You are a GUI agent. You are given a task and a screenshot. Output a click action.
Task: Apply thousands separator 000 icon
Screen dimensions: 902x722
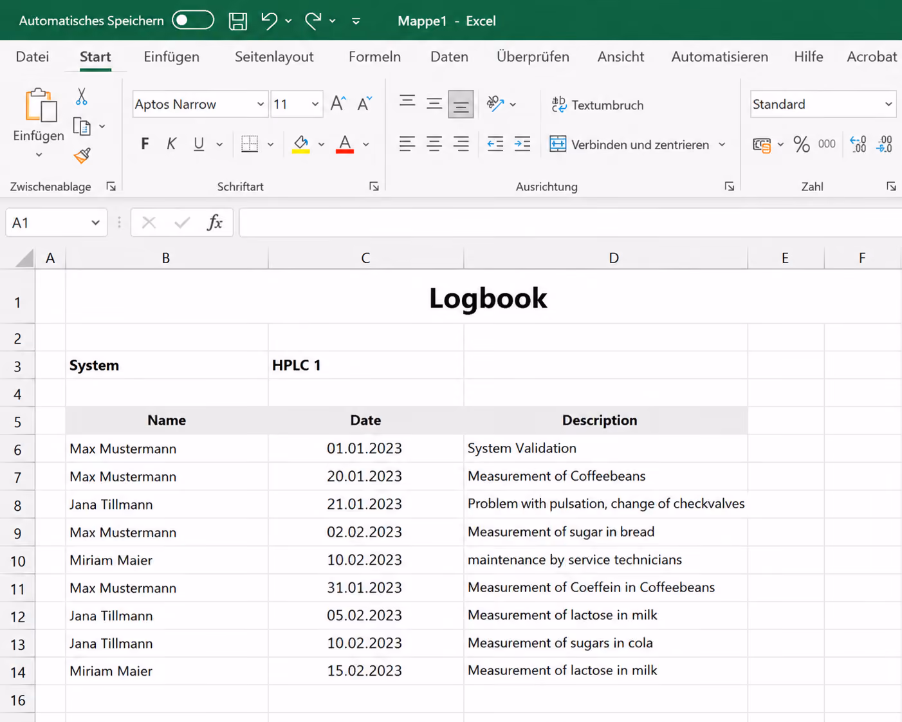827,144
